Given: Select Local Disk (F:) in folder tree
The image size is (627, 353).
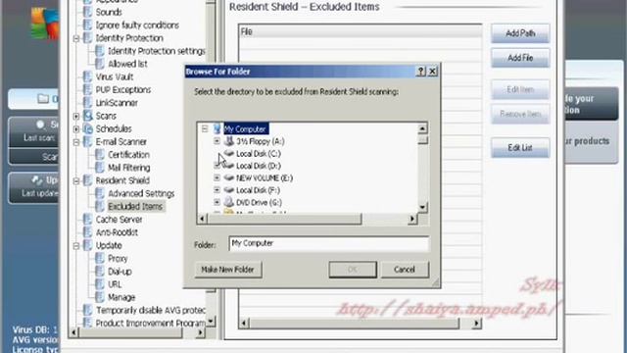Looking at the screenshot, I should (258, 190).
